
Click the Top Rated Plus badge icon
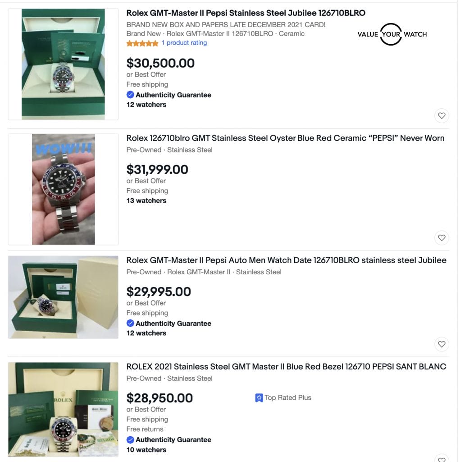259,398
